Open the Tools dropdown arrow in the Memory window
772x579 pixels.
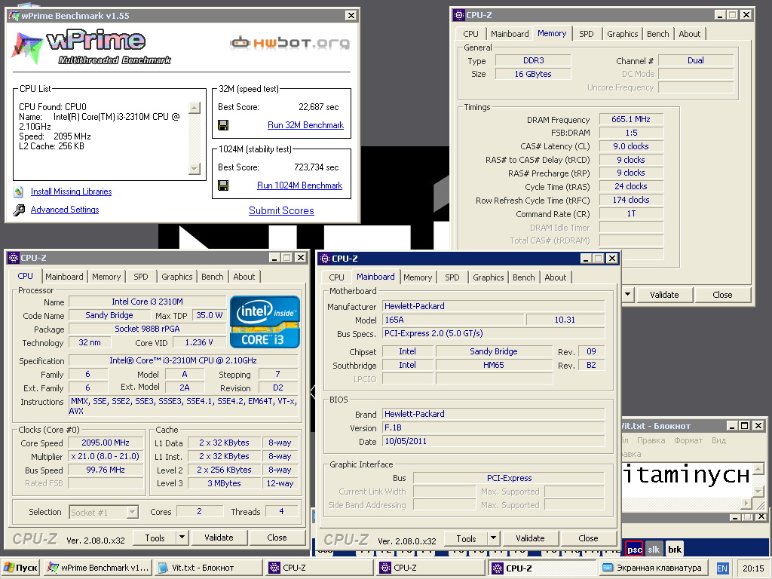pyautogui.click(x=627, y=295)
